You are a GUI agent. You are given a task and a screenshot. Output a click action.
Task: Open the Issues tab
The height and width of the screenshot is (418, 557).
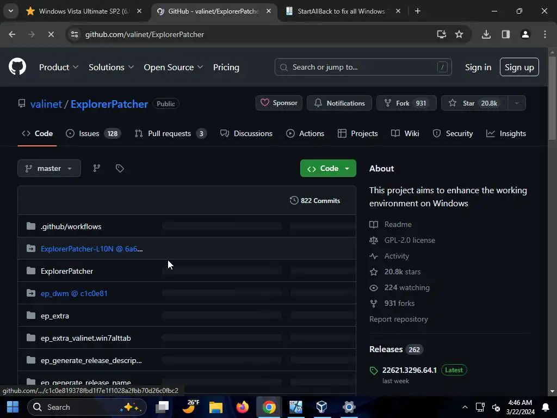coord(94,134)
